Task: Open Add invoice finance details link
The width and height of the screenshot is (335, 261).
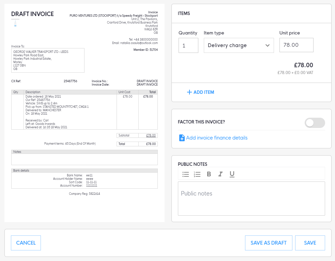Action: tap(217, 138)
